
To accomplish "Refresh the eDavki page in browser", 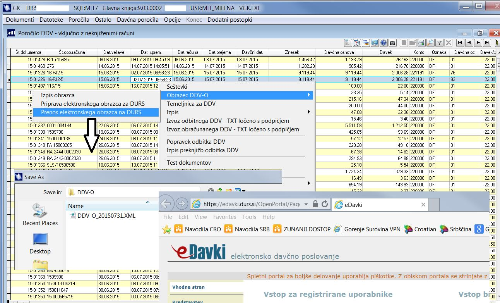I will click(x=324, y=204).
